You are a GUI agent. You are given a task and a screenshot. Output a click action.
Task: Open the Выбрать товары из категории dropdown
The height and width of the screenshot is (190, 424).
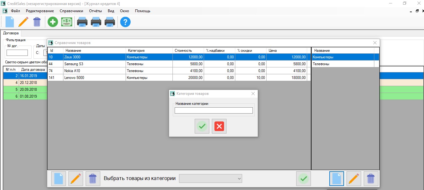pos(211,178)
